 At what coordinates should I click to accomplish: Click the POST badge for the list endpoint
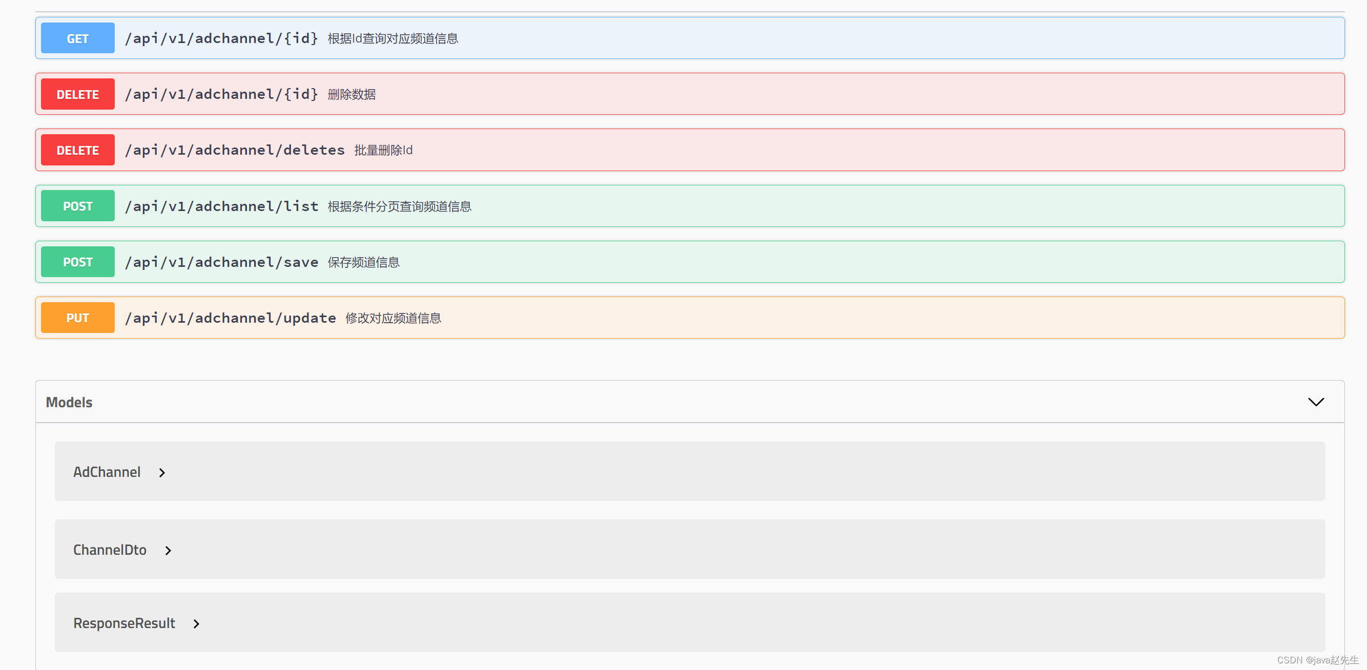pyautogui.click(x=77, y=206)
